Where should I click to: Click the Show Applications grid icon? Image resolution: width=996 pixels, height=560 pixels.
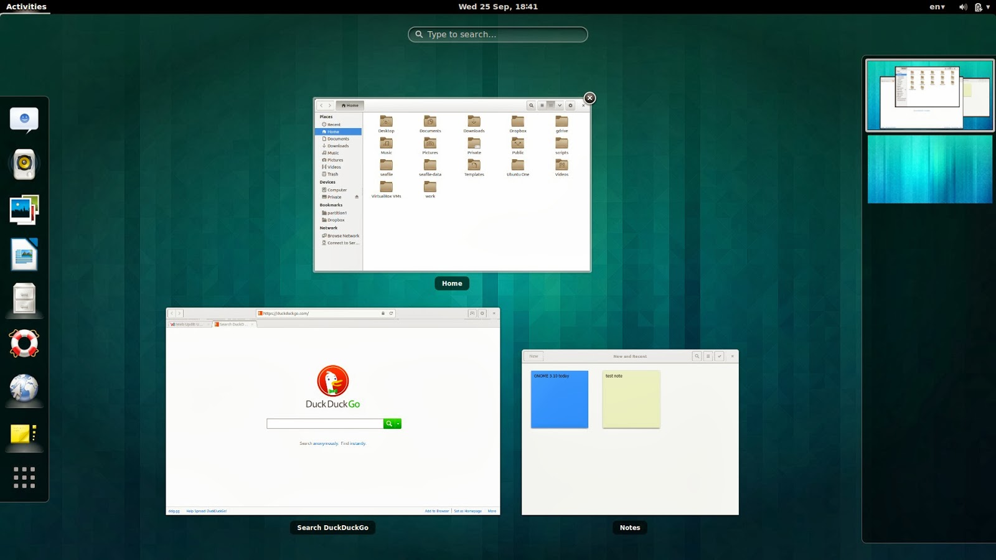tap(24, 477)
